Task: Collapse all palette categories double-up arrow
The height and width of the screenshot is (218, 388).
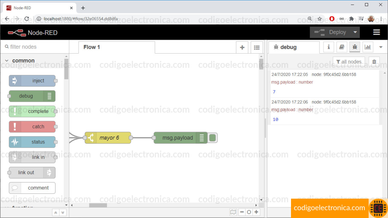Action: point(56,213)
